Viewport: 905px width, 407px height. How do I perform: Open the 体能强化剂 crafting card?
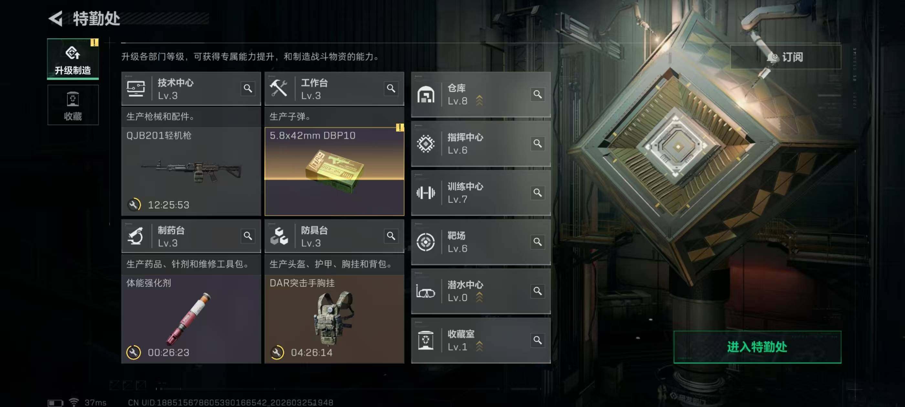click(191, 319)
